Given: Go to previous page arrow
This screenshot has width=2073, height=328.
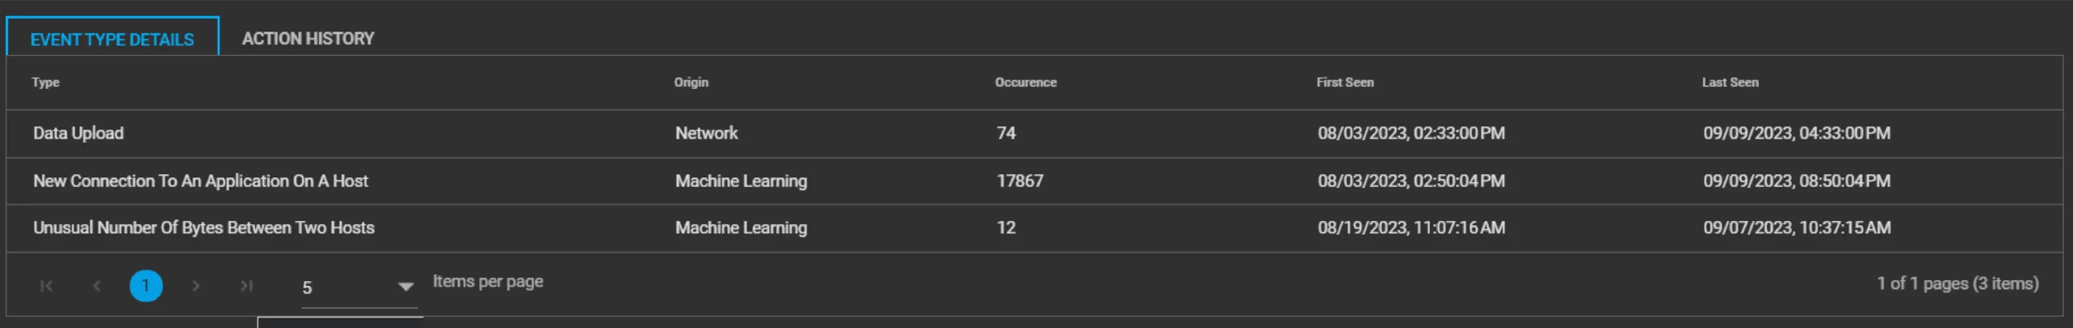Looking at the screenshot, I should point(96,286).
